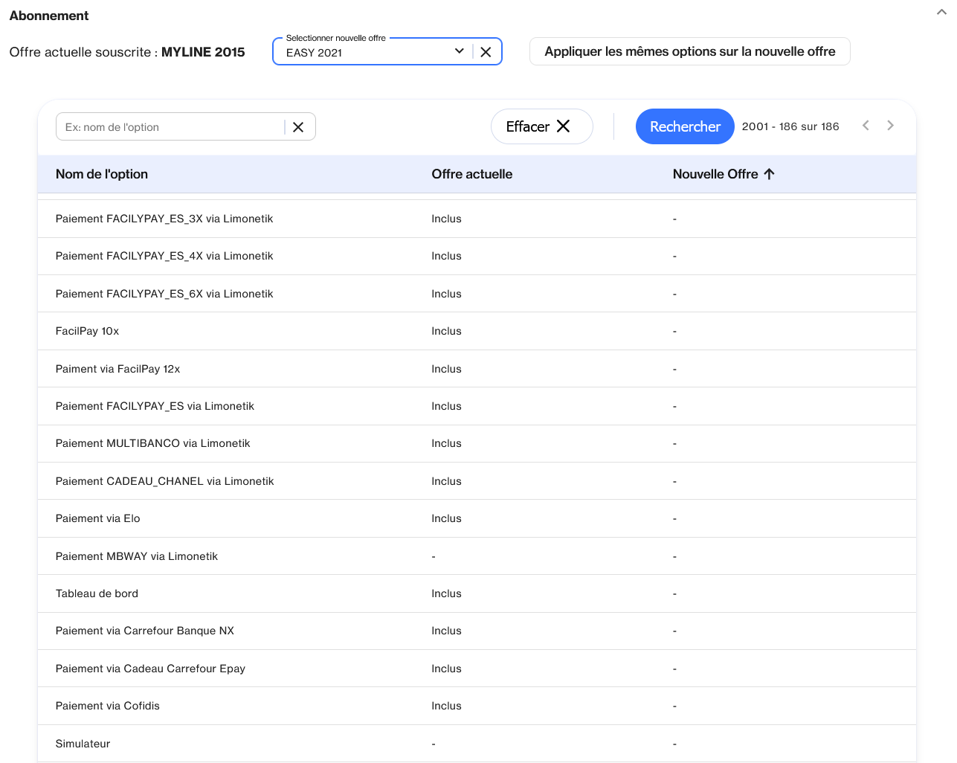957x763 pixels.
Task: Select the Paiement via Elo row
Action: tap(98, 518)
